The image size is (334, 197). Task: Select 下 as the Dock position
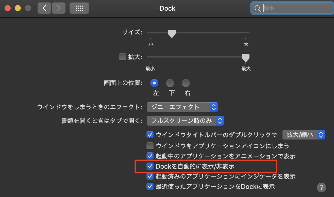[x=170, y=83]
